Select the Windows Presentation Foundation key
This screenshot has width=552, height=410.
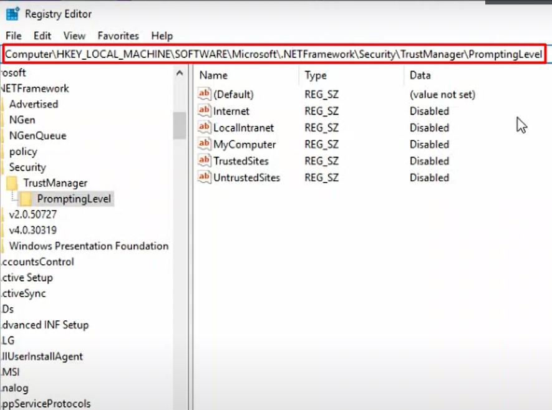coord(89,246)
